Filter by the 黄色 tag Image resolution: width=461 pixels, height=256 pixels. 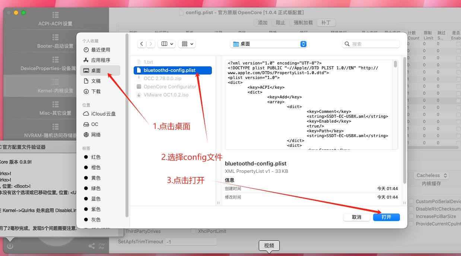point(101,178)
